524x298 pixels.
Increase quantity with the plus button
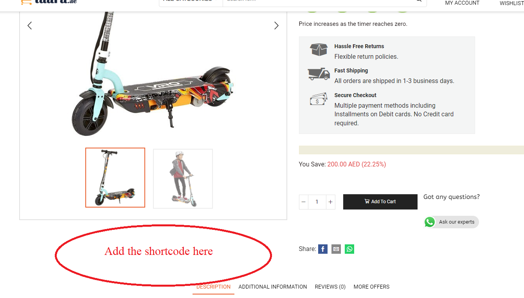pos(330,202)
